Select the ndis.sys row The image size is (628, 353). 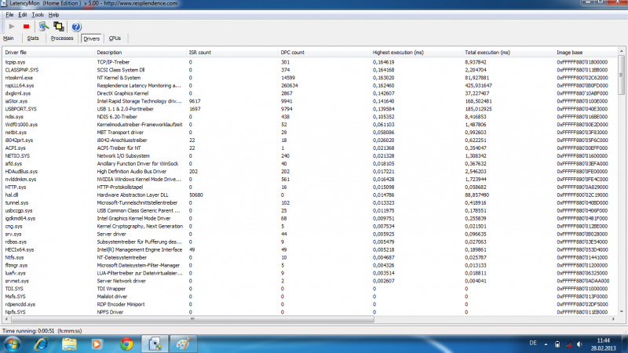coord(310,117)
